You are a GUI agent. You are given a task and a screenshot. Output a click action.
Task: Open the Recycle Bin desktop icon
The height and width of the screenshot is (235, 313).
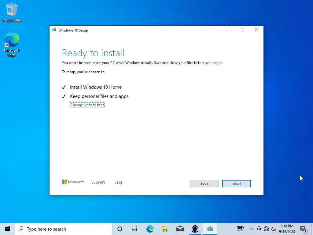tap(12, 12)
